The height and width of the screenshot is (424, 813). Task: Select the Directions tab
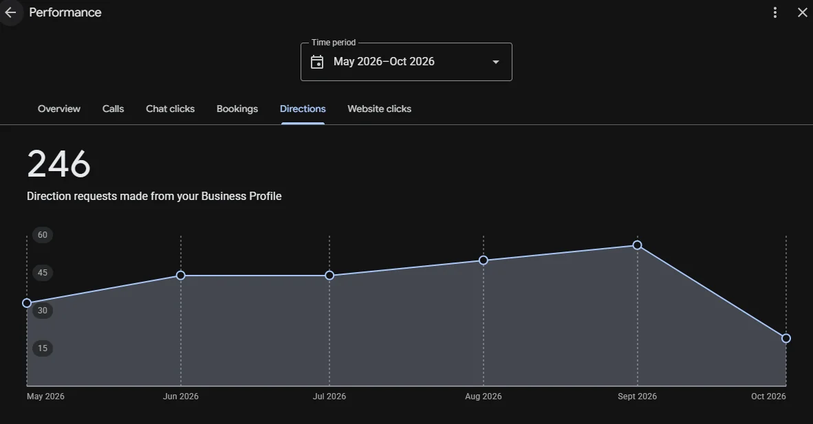tap(303, 109)
